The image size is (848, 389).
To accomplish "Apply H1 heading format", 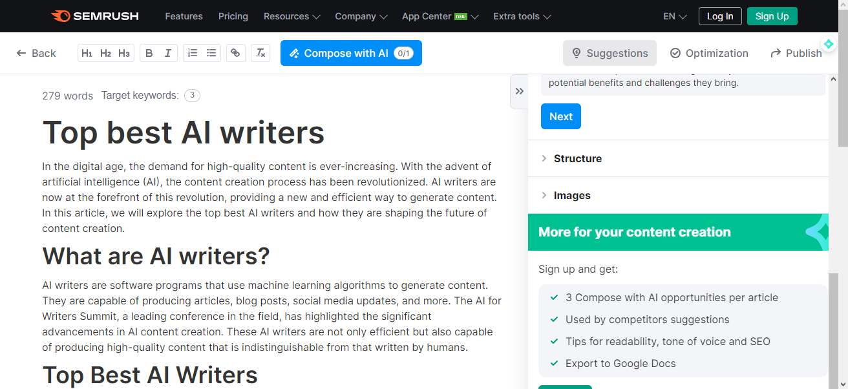I will click(87, 53).
